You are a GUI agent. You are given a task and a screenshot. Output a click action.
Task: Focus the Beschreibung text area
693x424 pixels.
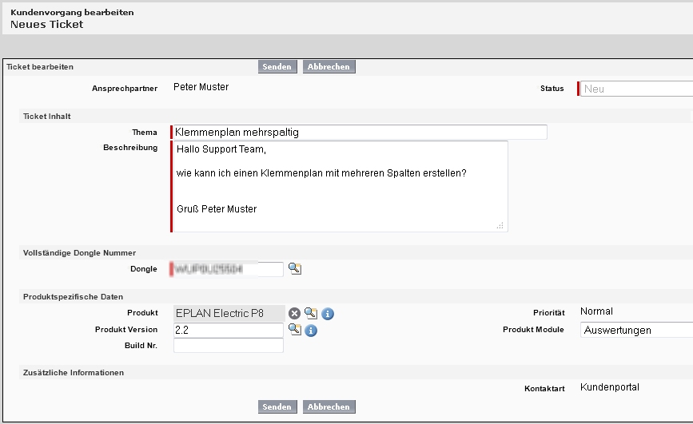(340, 186)
